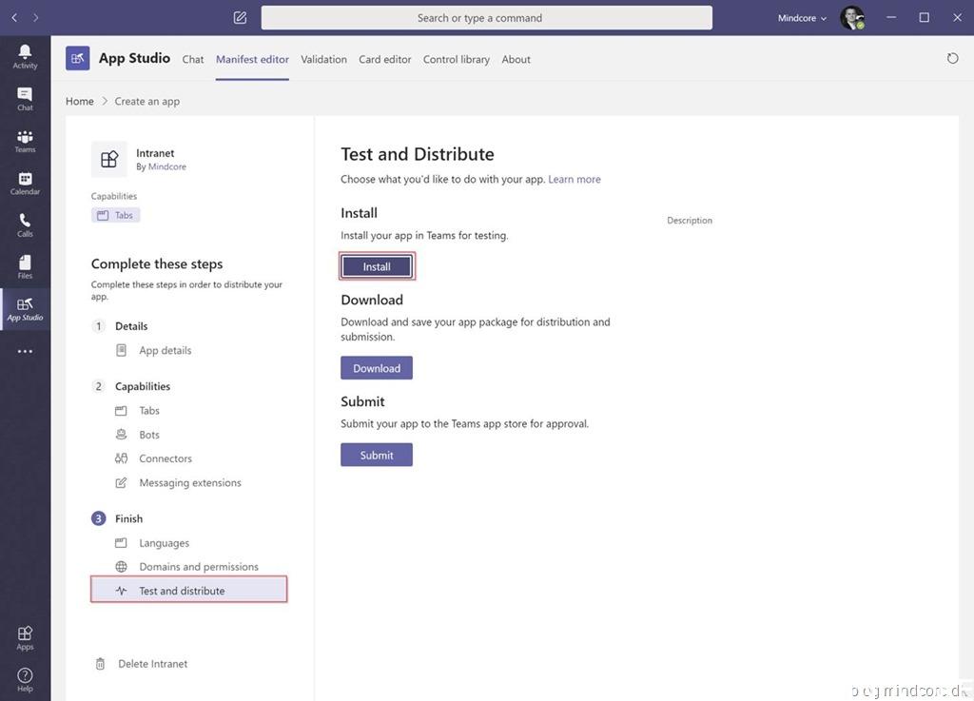974x701 pixels.
Task: Click the refresh icon at top right
Action: 952,59
